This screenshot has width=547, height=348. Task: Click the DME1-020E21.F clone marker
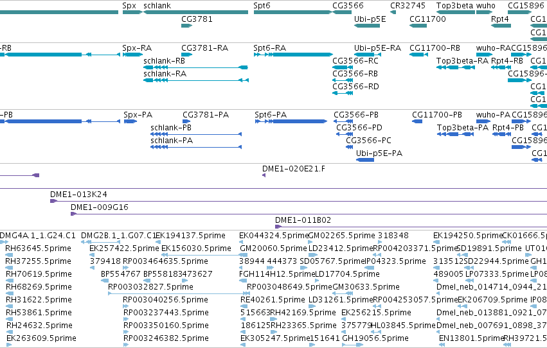pos(264,175)
